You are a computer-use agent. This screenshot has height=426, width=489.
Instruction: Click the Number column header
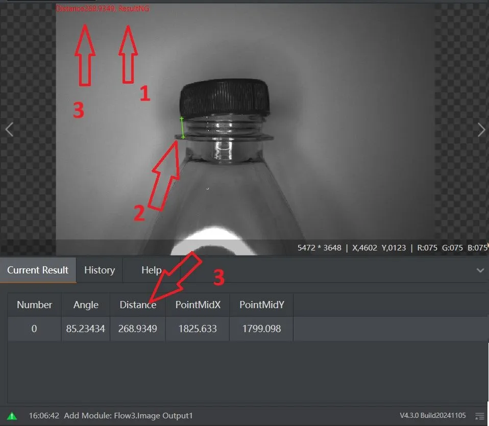34,305
